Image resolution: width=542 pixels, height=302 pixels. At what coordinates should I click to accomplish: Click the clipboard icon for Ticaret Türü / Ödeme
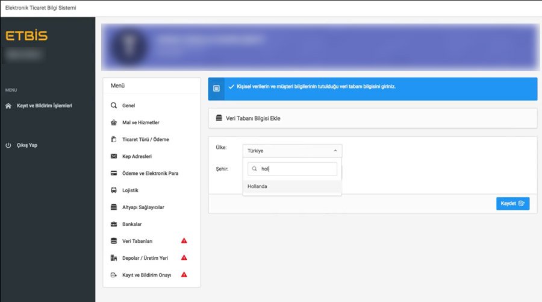(114, 139)
